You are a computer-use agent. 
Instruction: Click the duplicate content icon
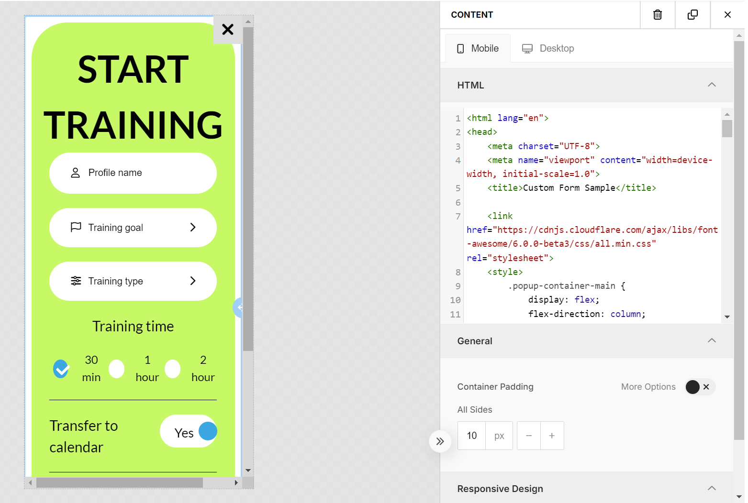(692, 15)
